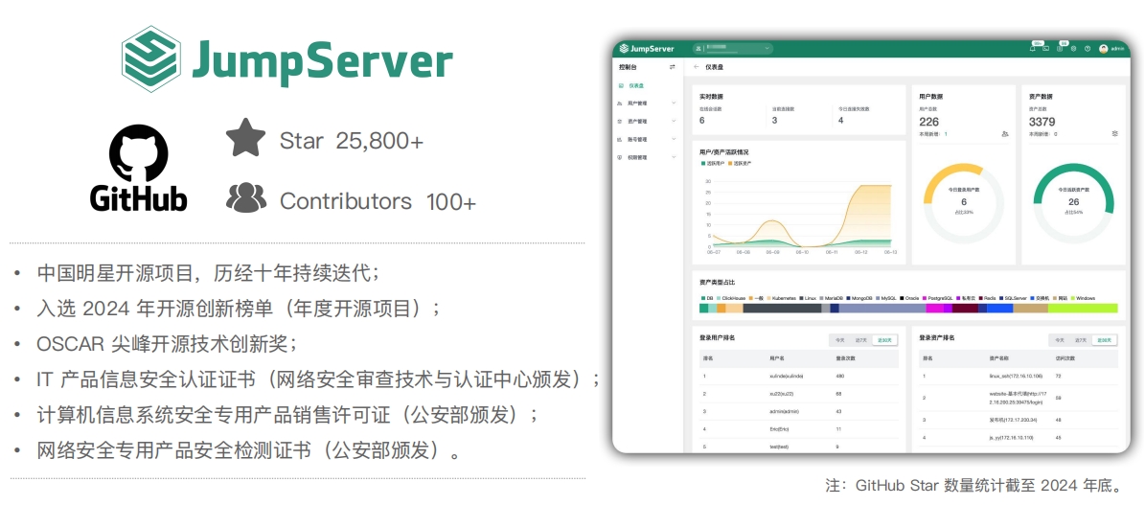Click the slate blue MySQL bar segment
Viewport: 1145px width, 505px height.
(x=882, y=309)
